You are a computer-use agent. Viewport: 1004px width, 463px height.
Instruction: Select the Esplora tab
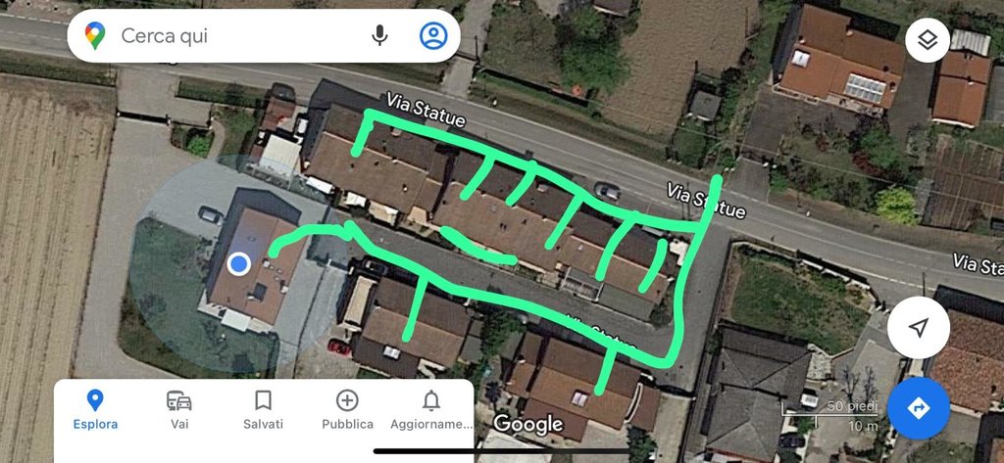click(95, 409)
